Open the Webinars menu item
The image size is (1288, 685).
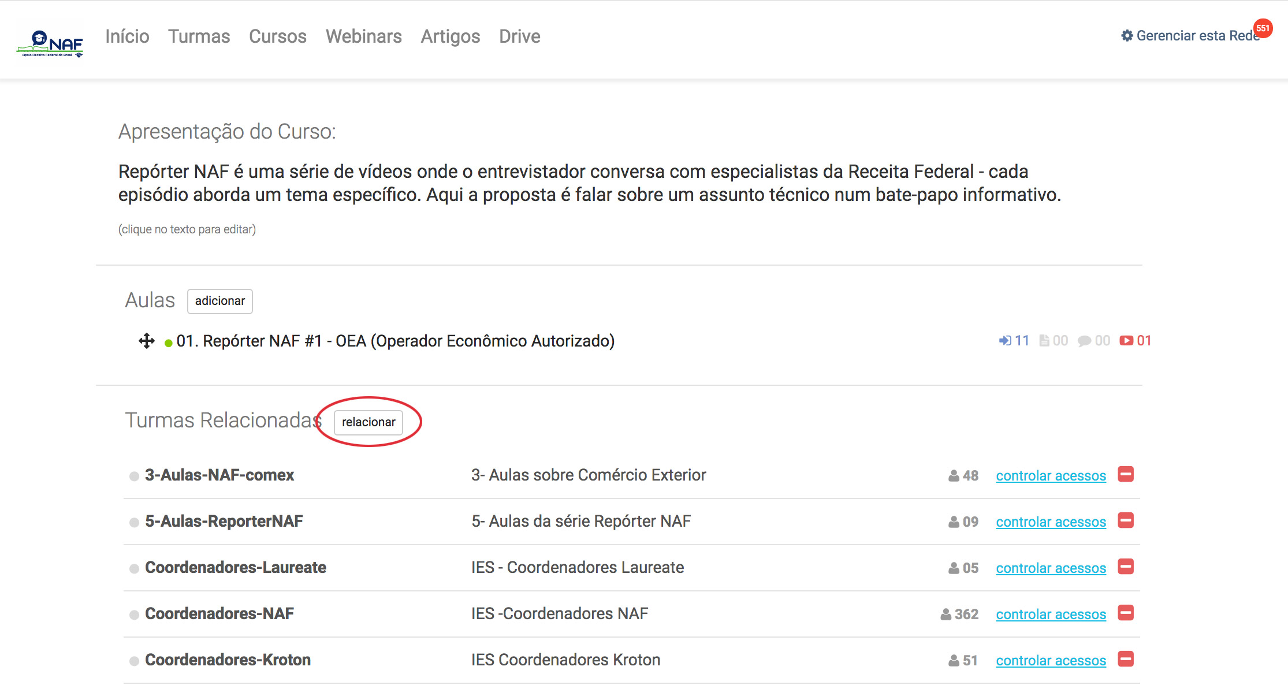363,36
